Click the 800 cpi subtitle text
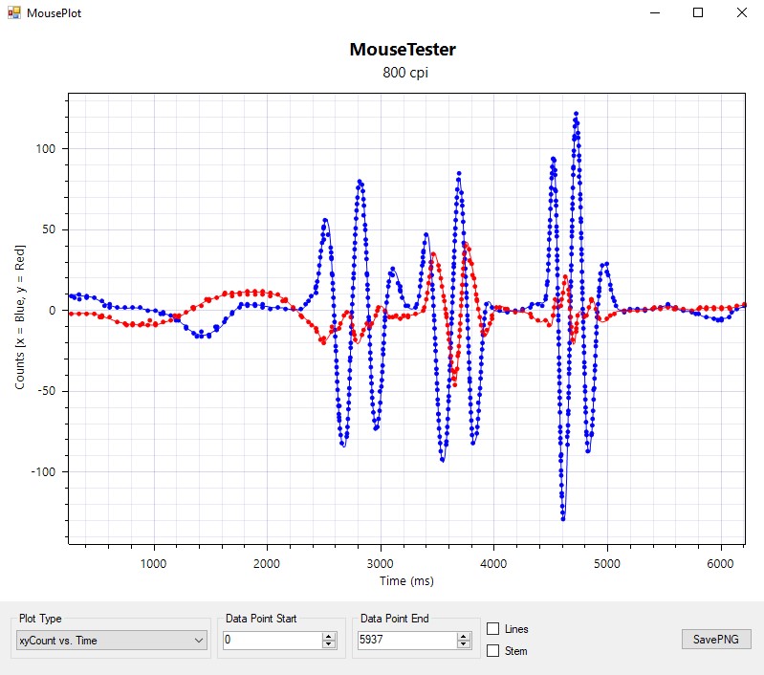This screenshot has height=675, width=764. click(x=403, y=74)
